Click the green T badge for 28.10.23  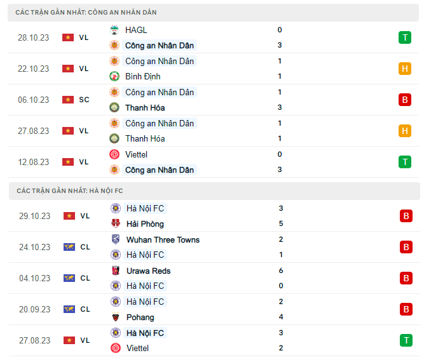click(404, 37)
